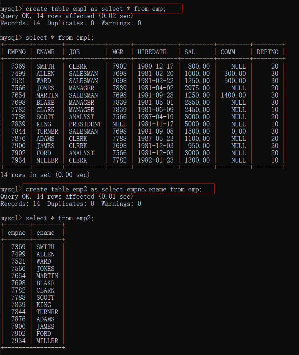Click commission value 1400.00
This screenshot has height=355, width=299.
(233, 95)
